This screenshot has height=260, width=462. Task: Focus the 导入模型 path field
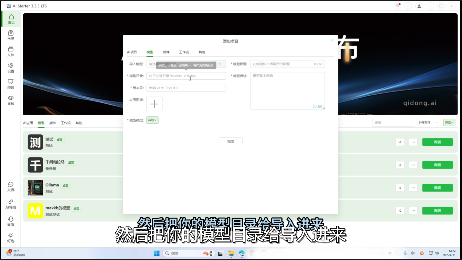click(x=180, y=64)
